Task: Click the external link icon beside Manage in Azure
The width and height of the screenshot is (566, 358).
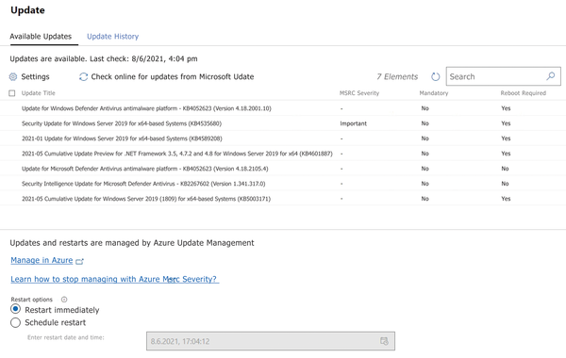Action: tap(80, 261)
